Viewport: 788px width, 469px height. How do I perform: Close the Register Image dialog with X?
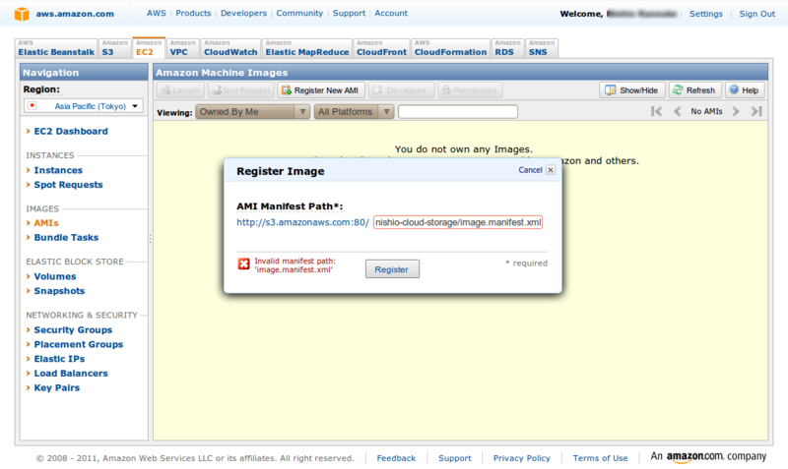pyautogui.click(x=551, y=170)
